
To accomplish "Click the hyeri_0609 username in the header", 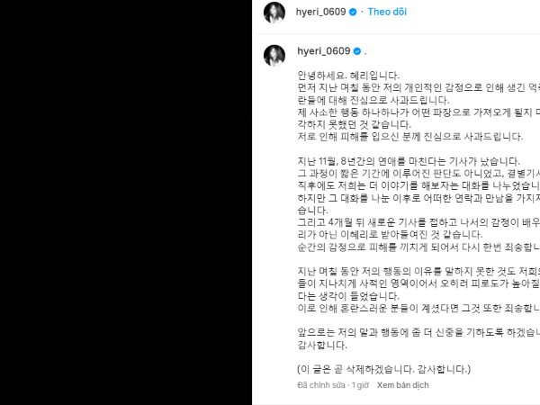I will click(320, 12).
